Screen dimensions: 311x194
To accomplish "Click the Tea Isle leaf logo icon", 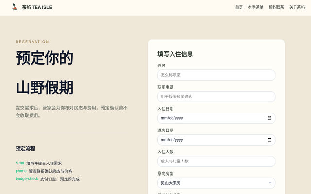I will 15,7.
